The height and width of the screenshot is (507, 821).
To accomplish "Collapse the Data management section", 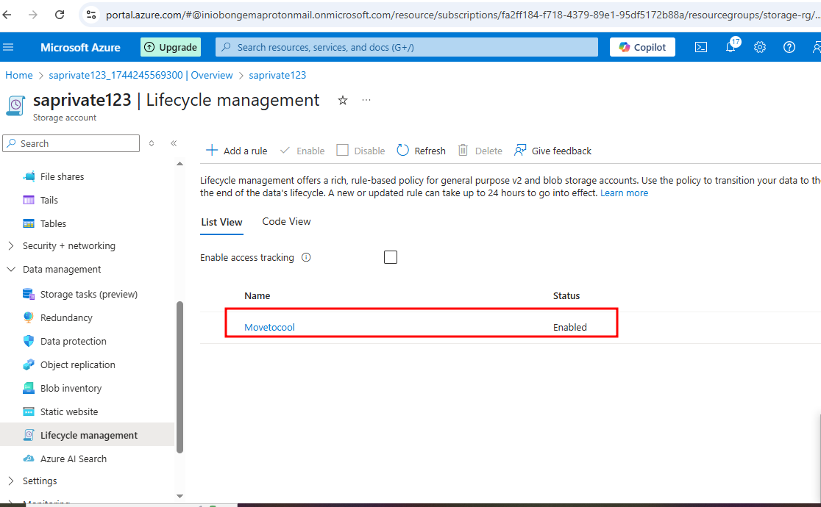I will click(x=62, y=270).
